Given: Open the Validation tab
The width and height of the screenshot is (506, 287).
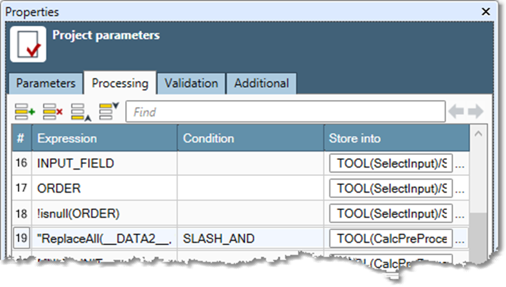Looking at the screenshot, I should (191, 83).
